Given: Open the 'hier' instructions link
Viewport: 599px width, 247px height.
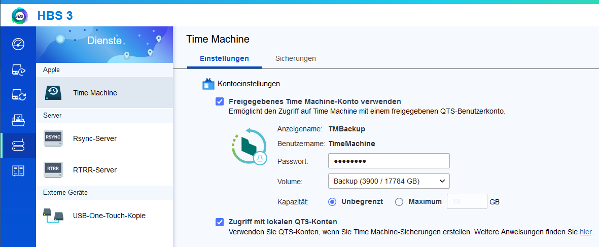Looking at the screenshot, I should tap(585, 232).
